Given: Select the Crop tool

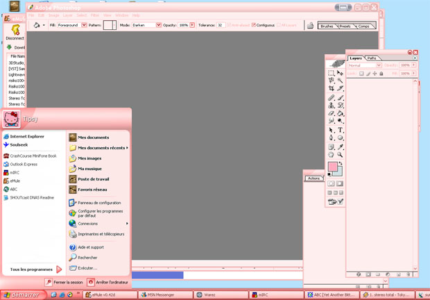Looking at the screenshot, I should 332,88.
